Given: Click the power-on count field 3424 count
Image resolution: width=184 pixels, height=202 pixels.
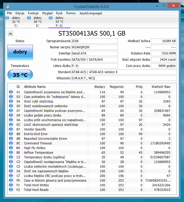Looking at the screenshot, I should point(164,59).
